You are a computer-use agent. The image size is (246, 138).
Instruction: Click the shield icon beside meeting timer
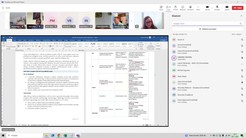coord(3,8)
